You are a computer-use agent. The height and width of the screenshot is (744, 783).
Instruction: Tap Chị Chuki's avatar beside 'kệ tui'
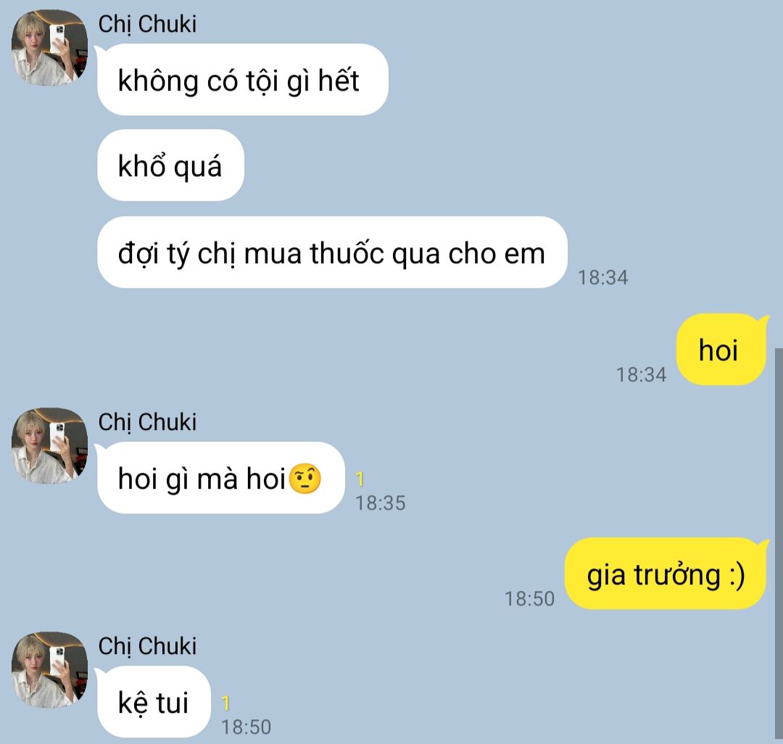point(49,669)
